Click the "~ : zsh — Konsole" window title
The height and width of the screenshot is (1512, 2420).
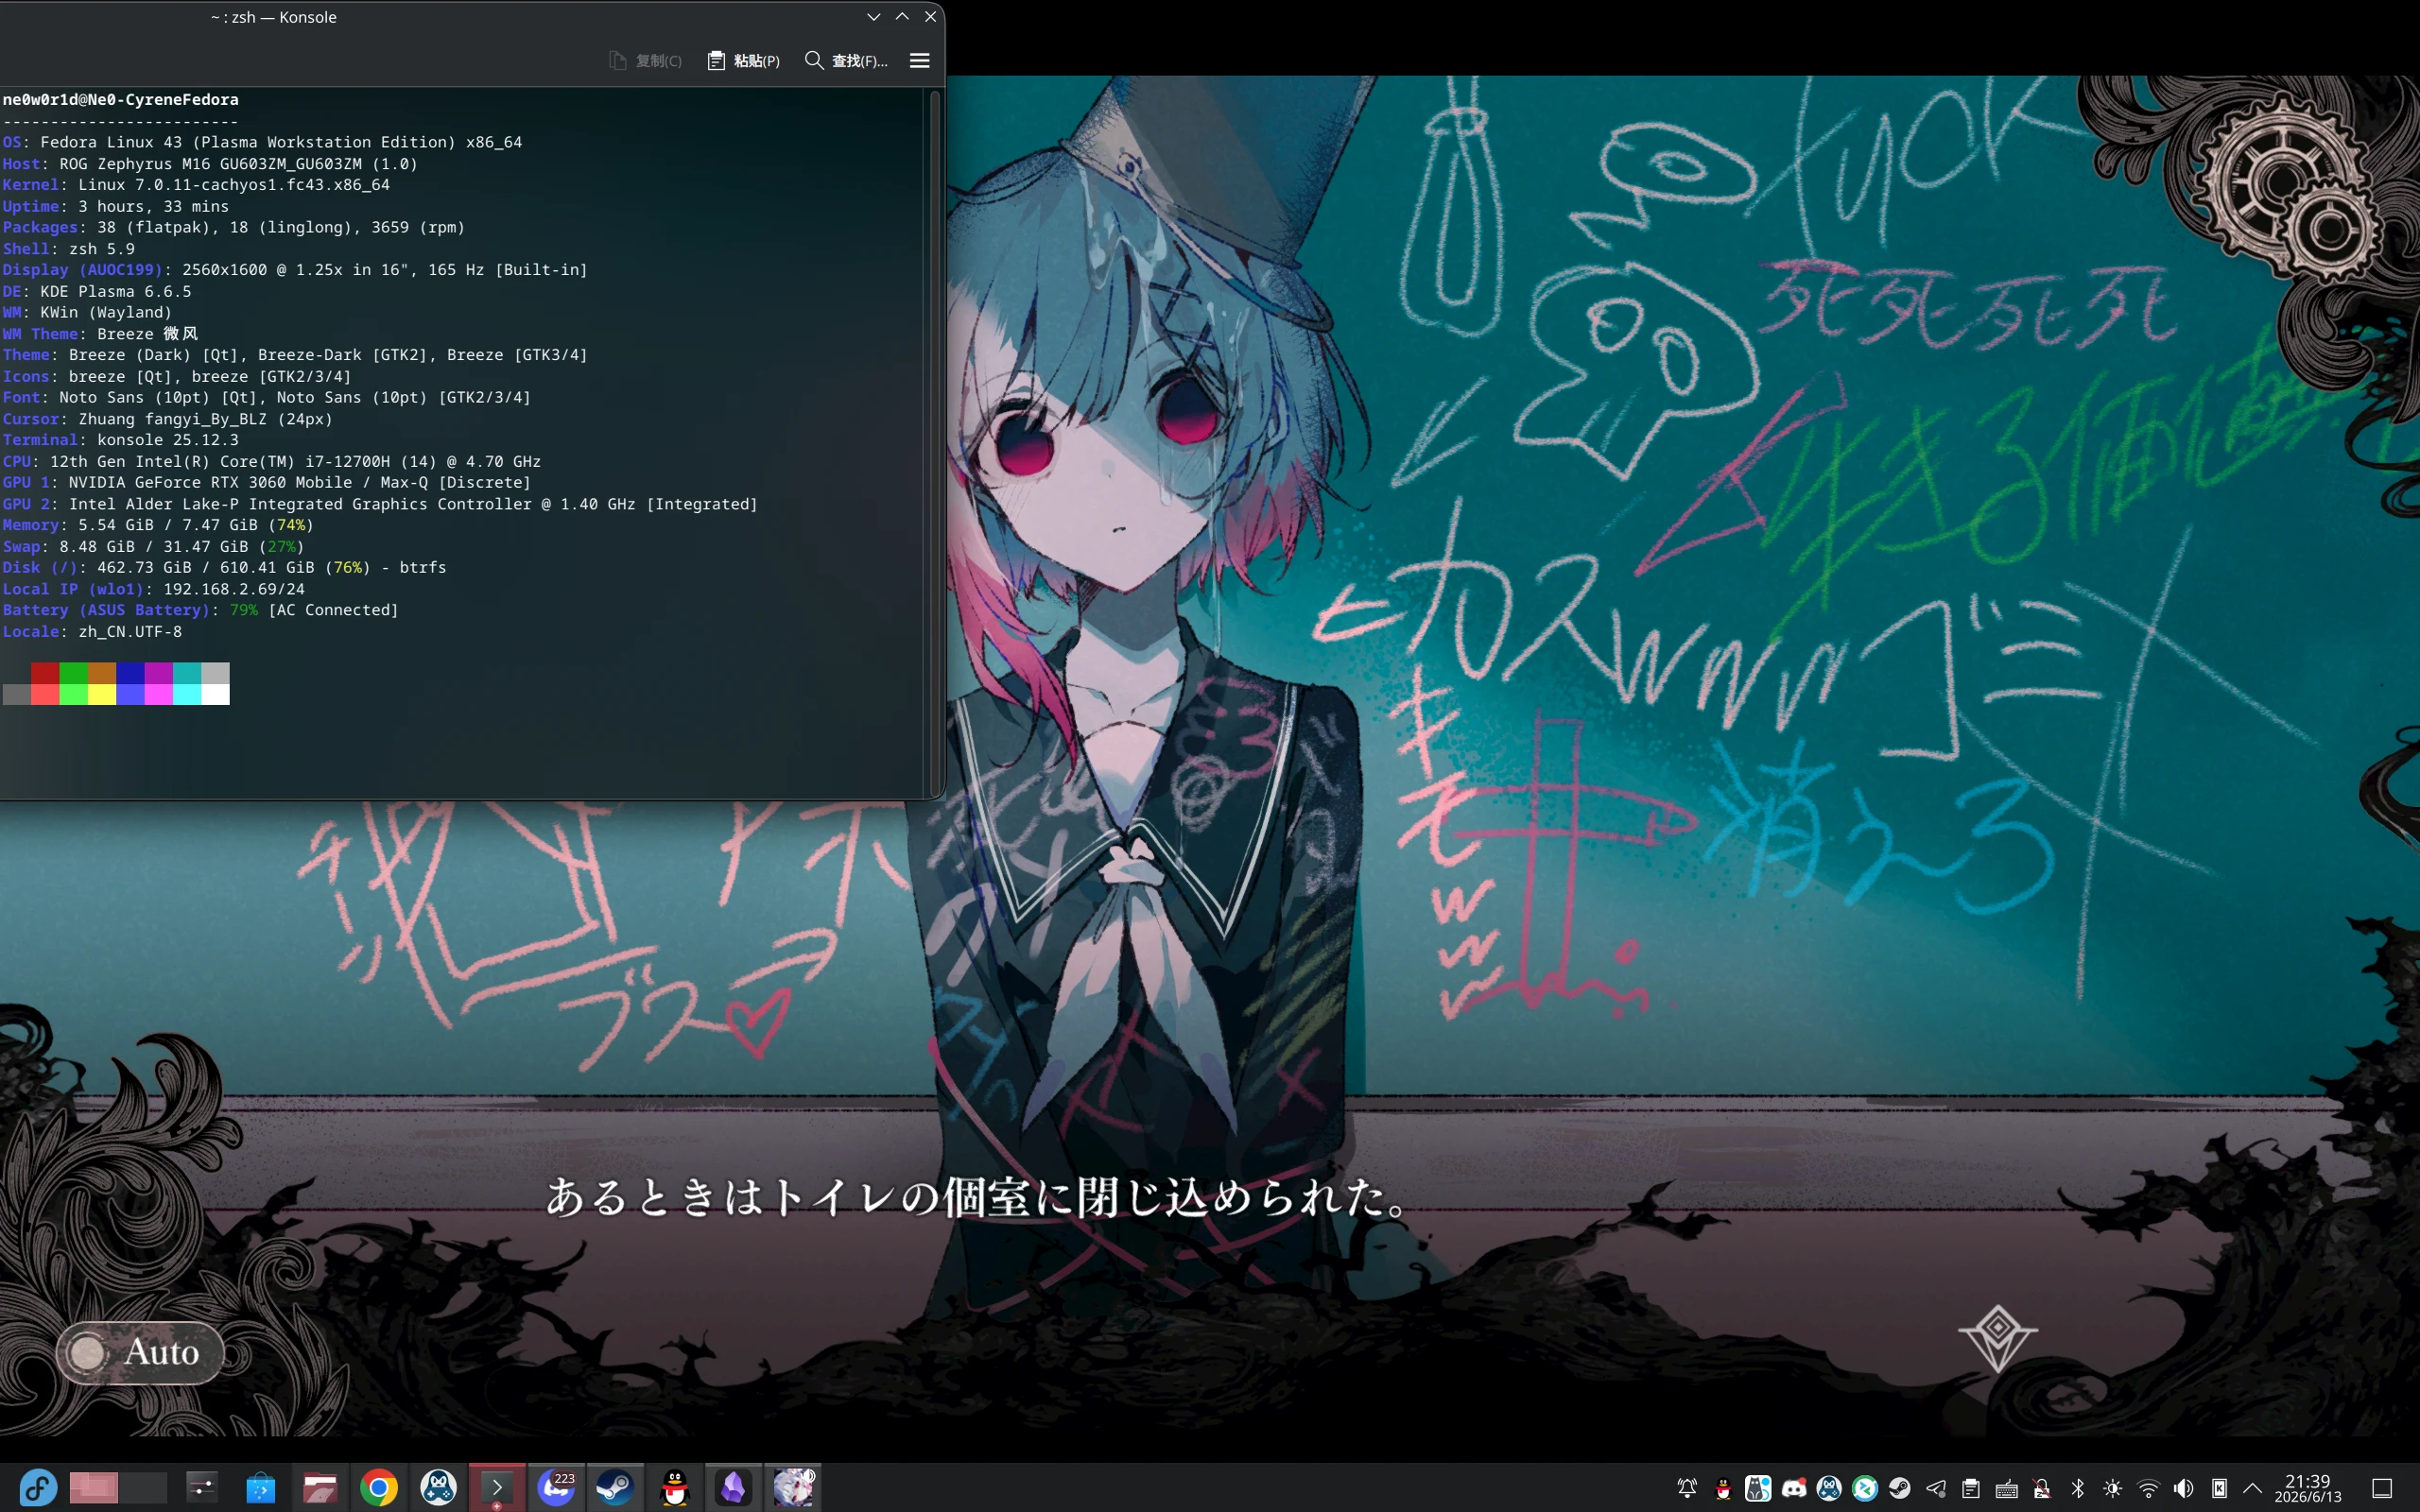pos(273,17)
